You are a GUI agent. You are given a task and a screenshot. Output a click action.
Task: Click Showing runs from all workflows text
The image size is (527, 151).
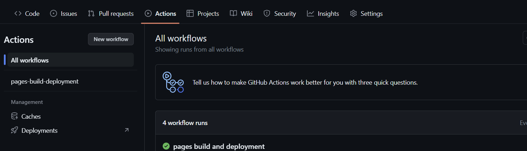pos(199,50)
